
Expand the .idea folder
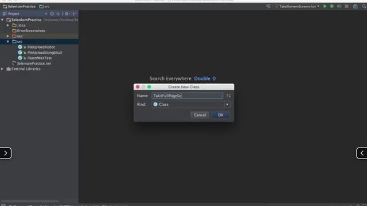(8, 25)
